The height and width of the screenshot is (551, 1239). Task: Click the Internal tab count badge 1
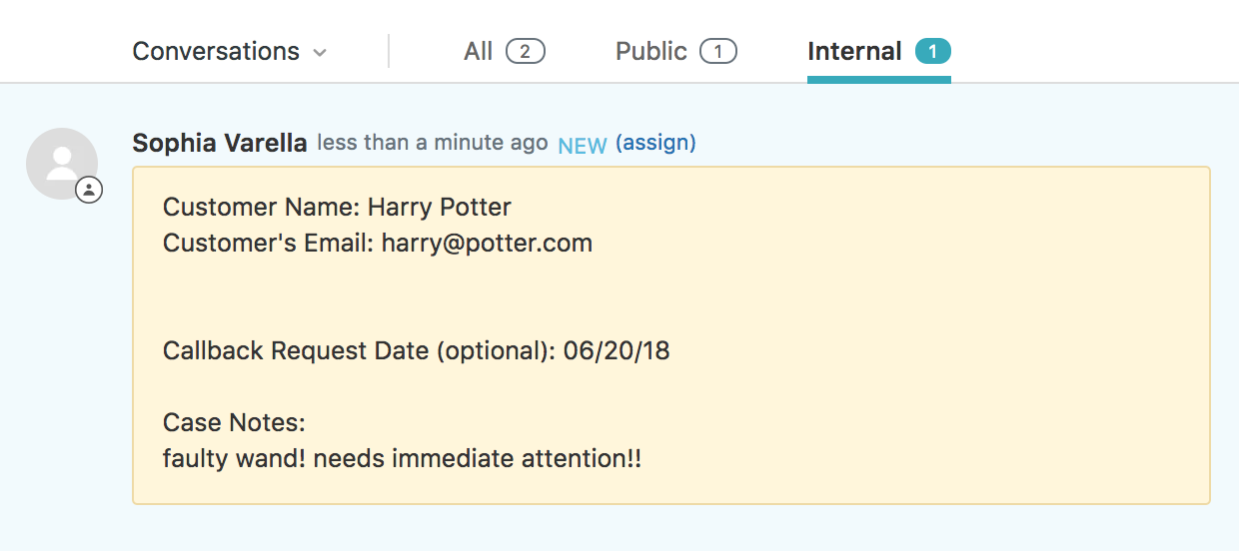click(933, 51)
